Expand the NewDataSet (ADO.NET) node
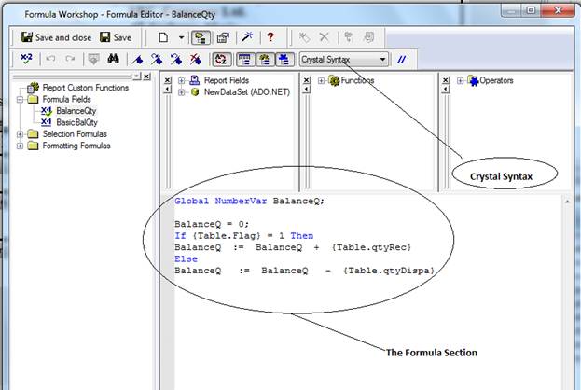Image resolution: width=581 pixels, height=390 pixels. coord(181,92)
